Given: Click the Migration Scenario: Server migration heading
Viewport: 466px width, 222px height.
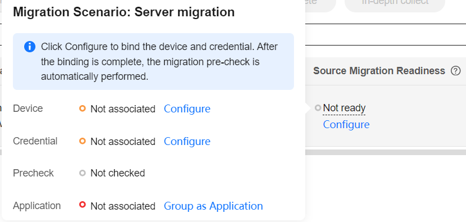Looking at the screenshot, I should click(x=124, y=12).
